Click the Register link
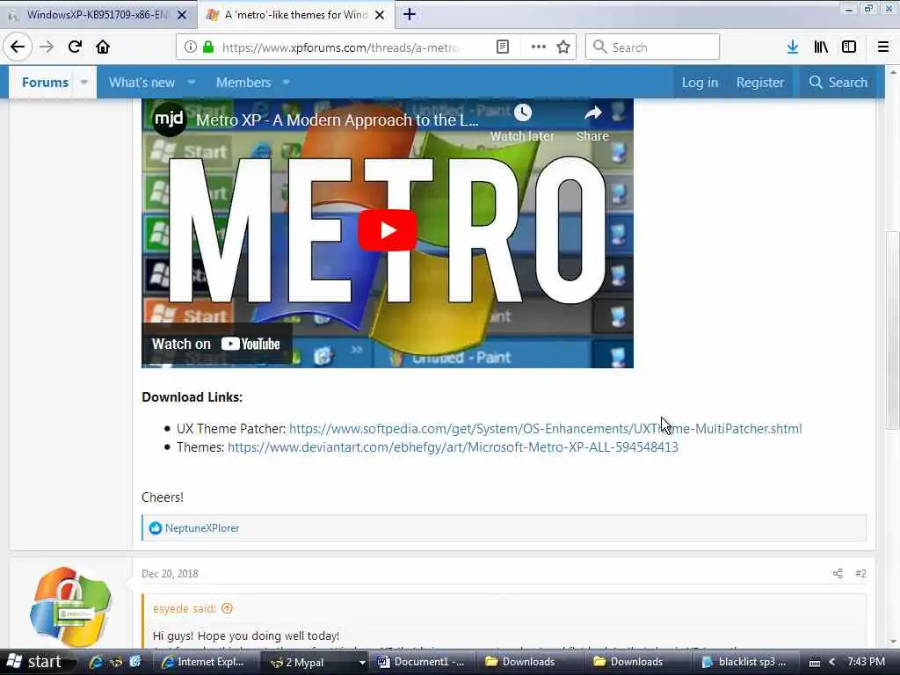Image resolution: width=900 pixels, height=675 pixels. pyautogui.click(x=760, y=83)
